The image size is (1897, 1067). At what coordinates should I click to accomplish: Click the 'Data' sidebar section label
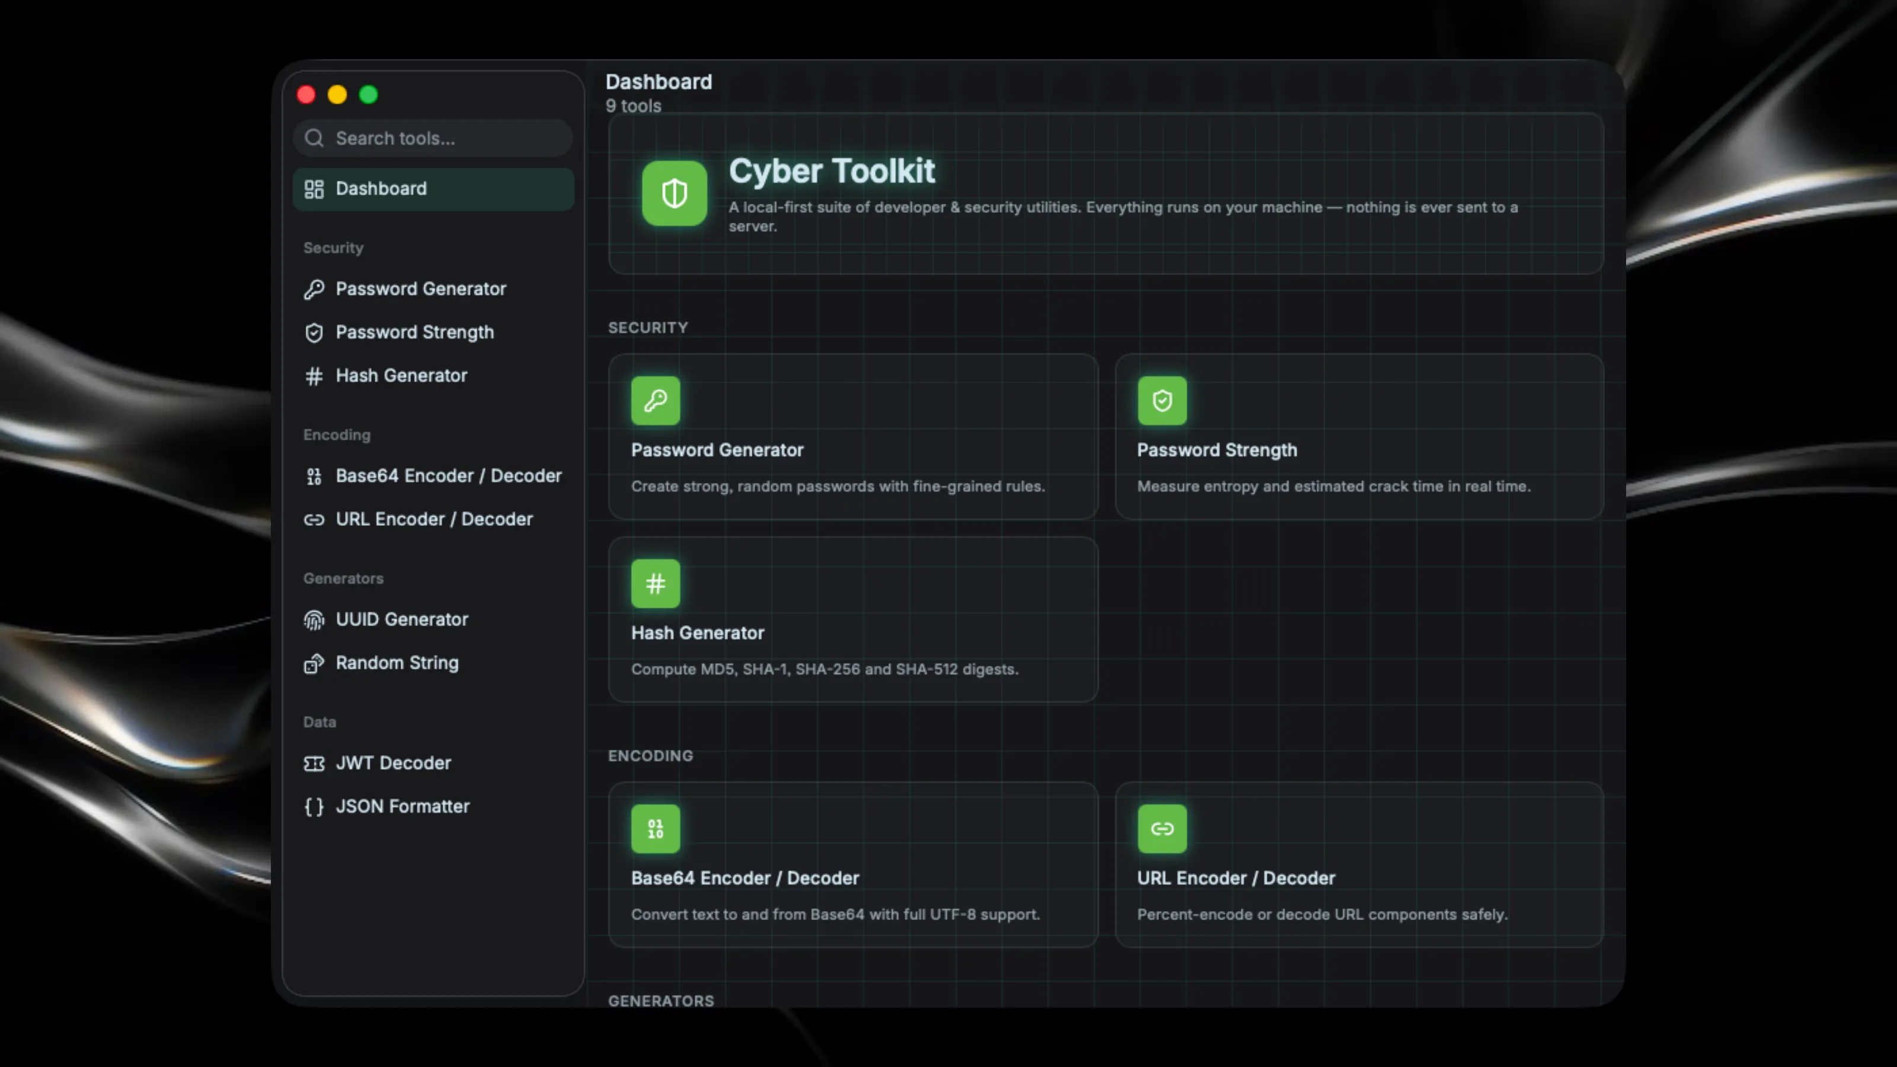[320, 723]
